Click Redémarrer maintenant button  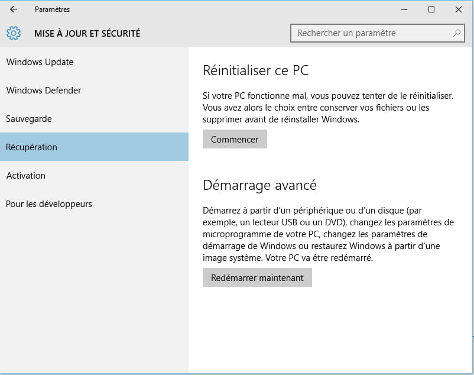[x=257, y=277]
